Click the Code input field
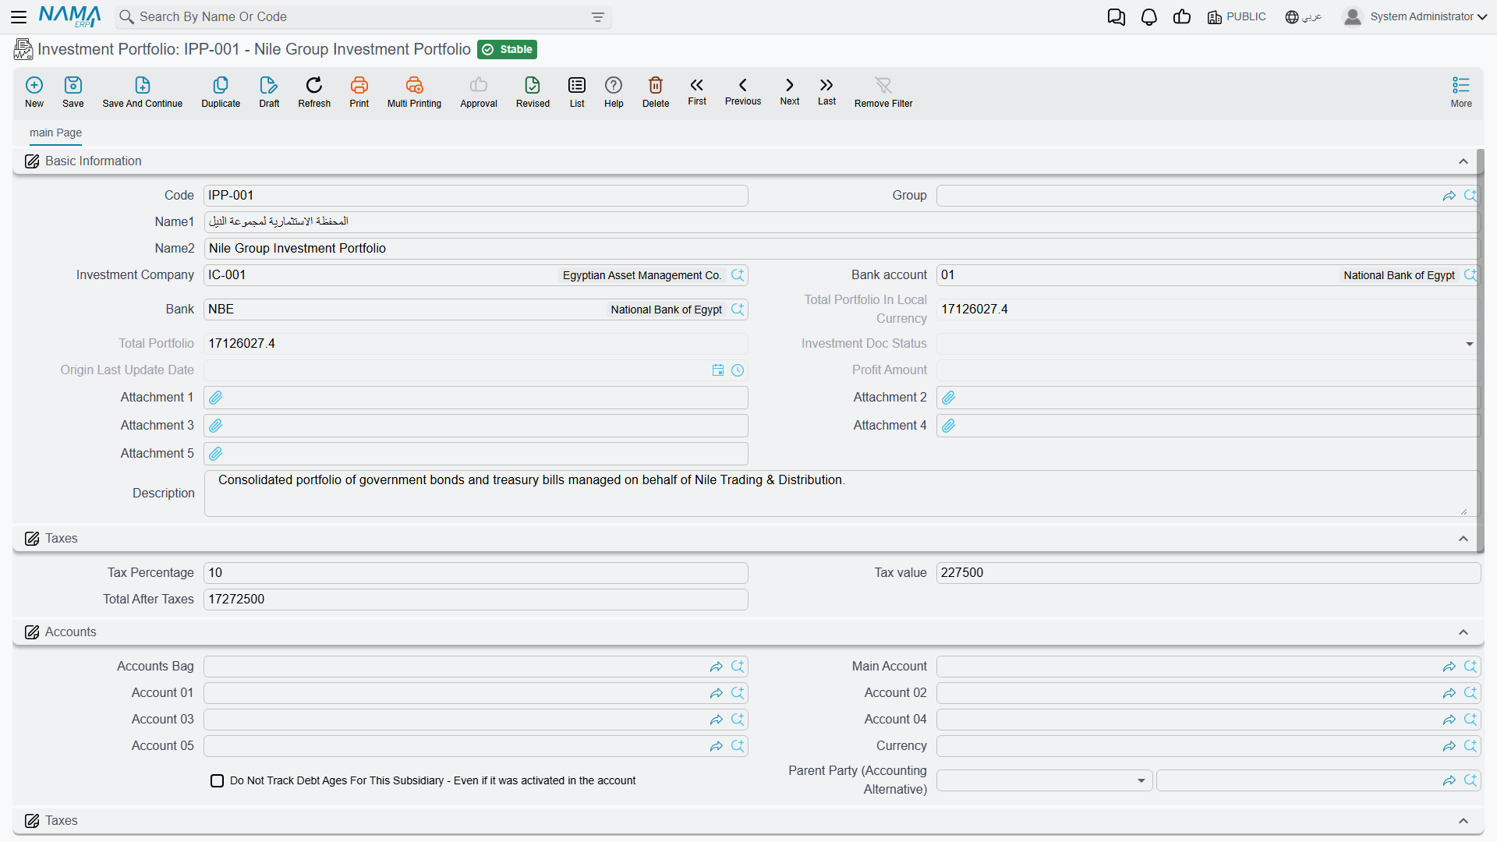The height and width of the screenshot is (842, 1497). [x=476, y=196]
